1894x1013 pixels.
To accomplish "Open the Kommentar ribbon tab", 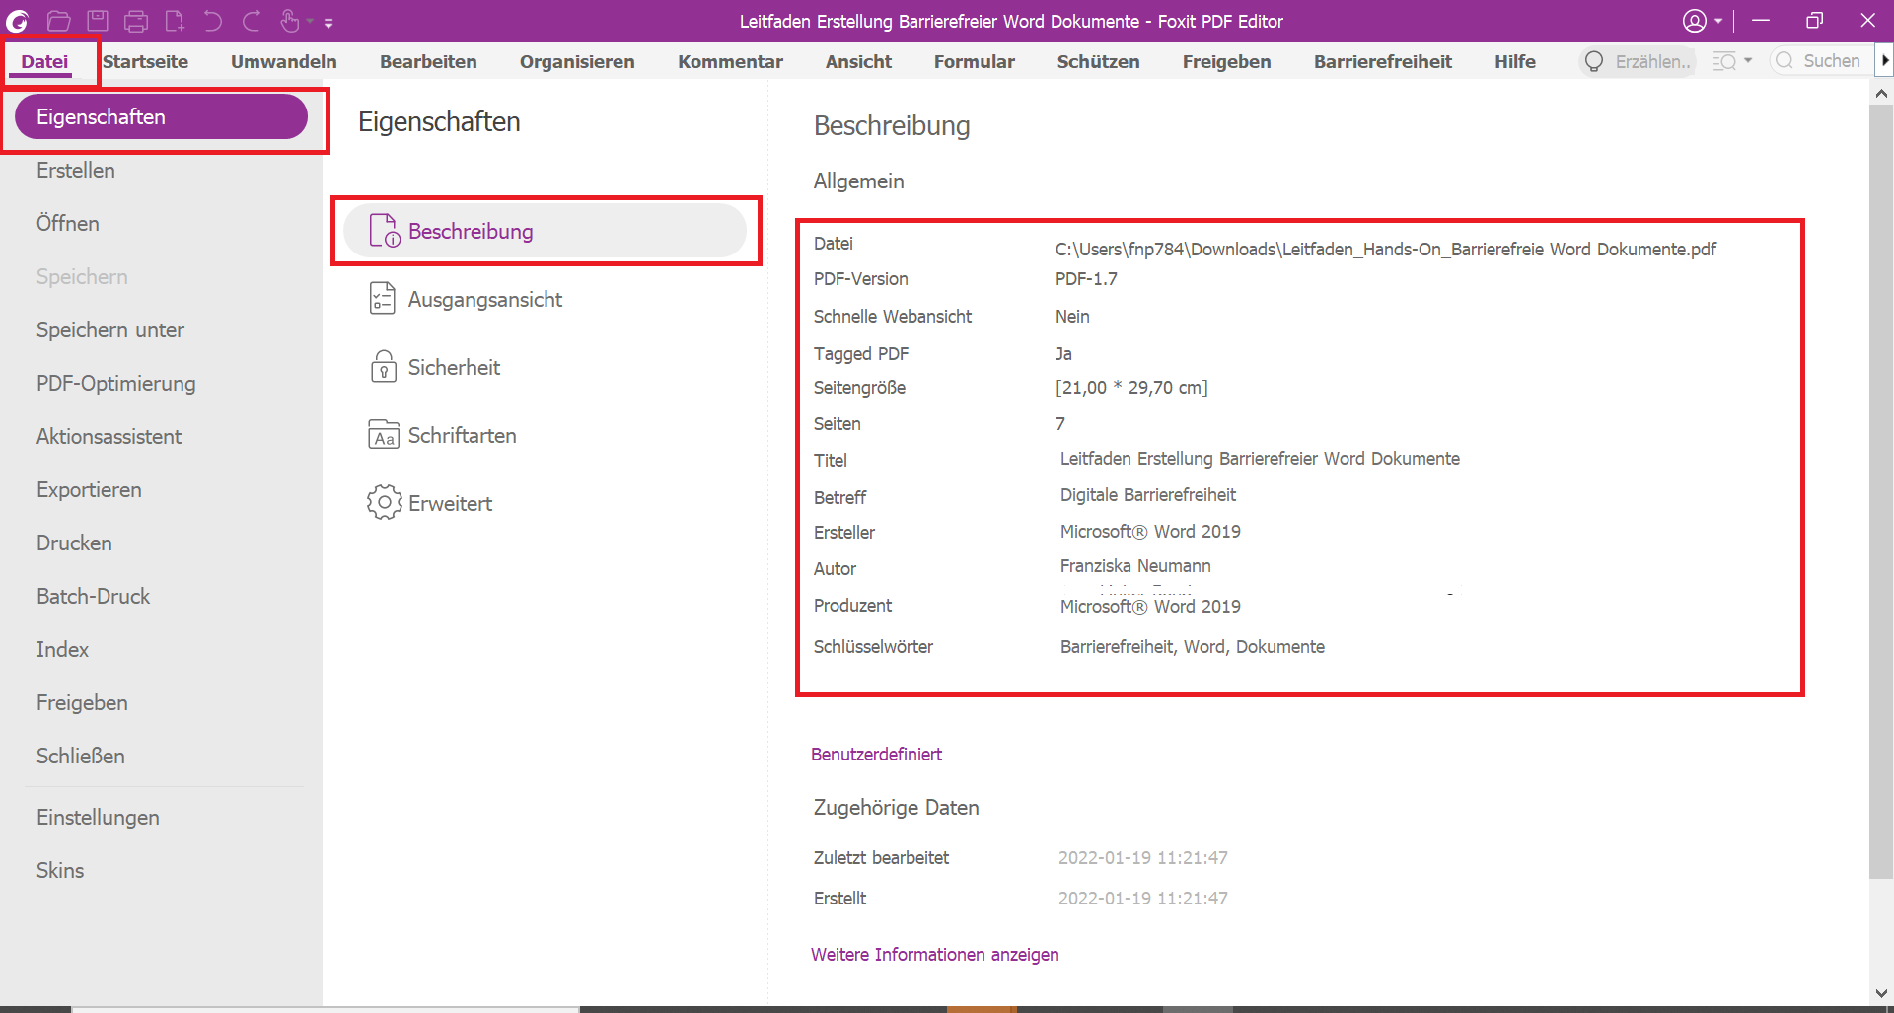I will (x=730, y=61).
